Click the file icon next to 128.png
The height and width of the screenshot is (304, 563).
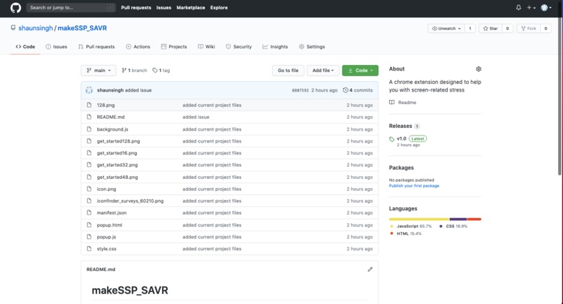click(89, 105)
